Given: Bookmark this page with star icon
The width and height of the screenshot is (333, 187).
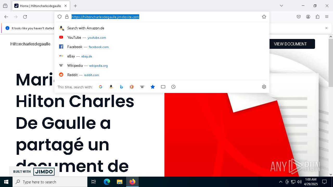Looking at the screenshot, I should pyautogui.click(x=264, y=17).
